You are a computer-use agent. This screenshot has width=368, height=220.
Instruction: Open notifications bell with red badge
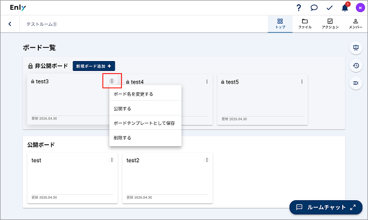point(345,8)
